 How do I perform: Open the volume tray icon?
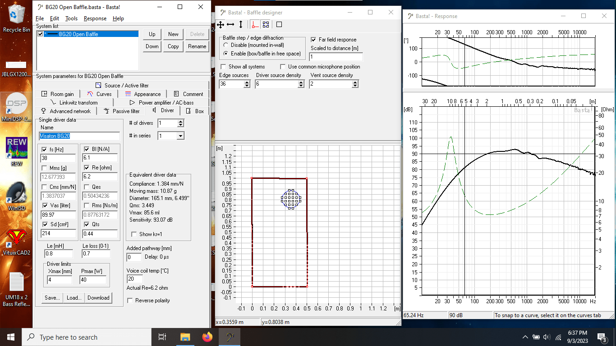pyautogui.click(x=547, y=337)
